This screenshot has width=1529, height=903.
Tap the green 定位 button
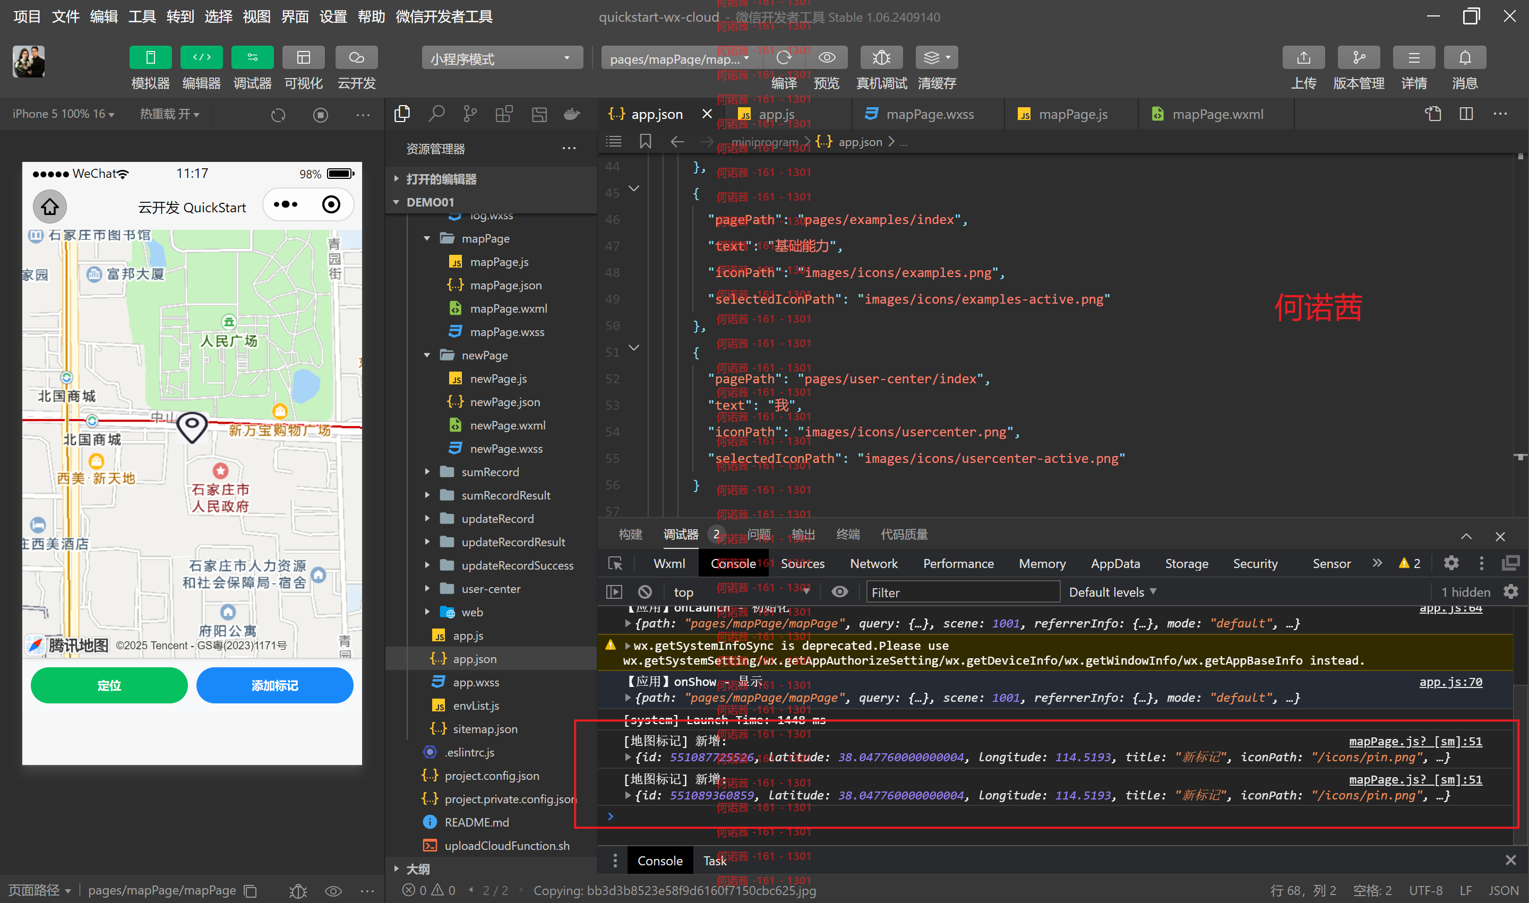point(109,685)
